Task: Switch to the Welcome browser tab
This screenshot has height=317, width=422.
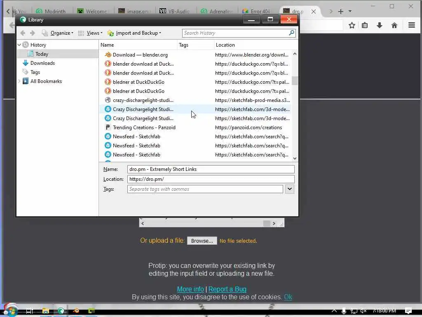Action: click(x=92, y=11)
